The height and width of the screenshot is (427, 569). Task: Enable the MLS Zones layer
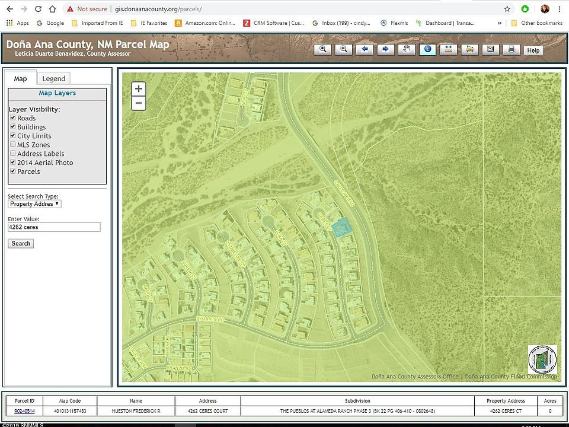coord(12,145)
